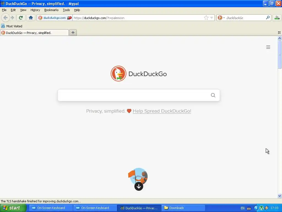282x212 pixels.
Task: Click the URL address field
Action: coord(138,18)
